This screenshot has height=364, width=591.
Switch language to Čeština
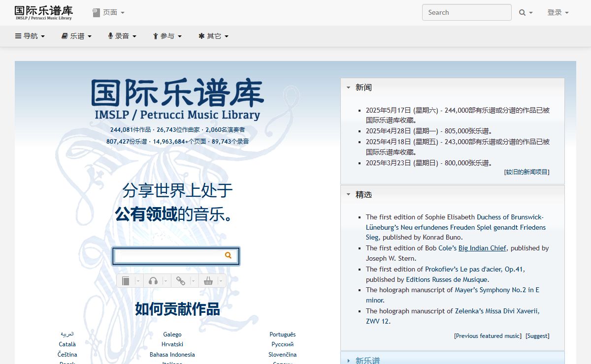pyautogui.click(x=67, y=355)
